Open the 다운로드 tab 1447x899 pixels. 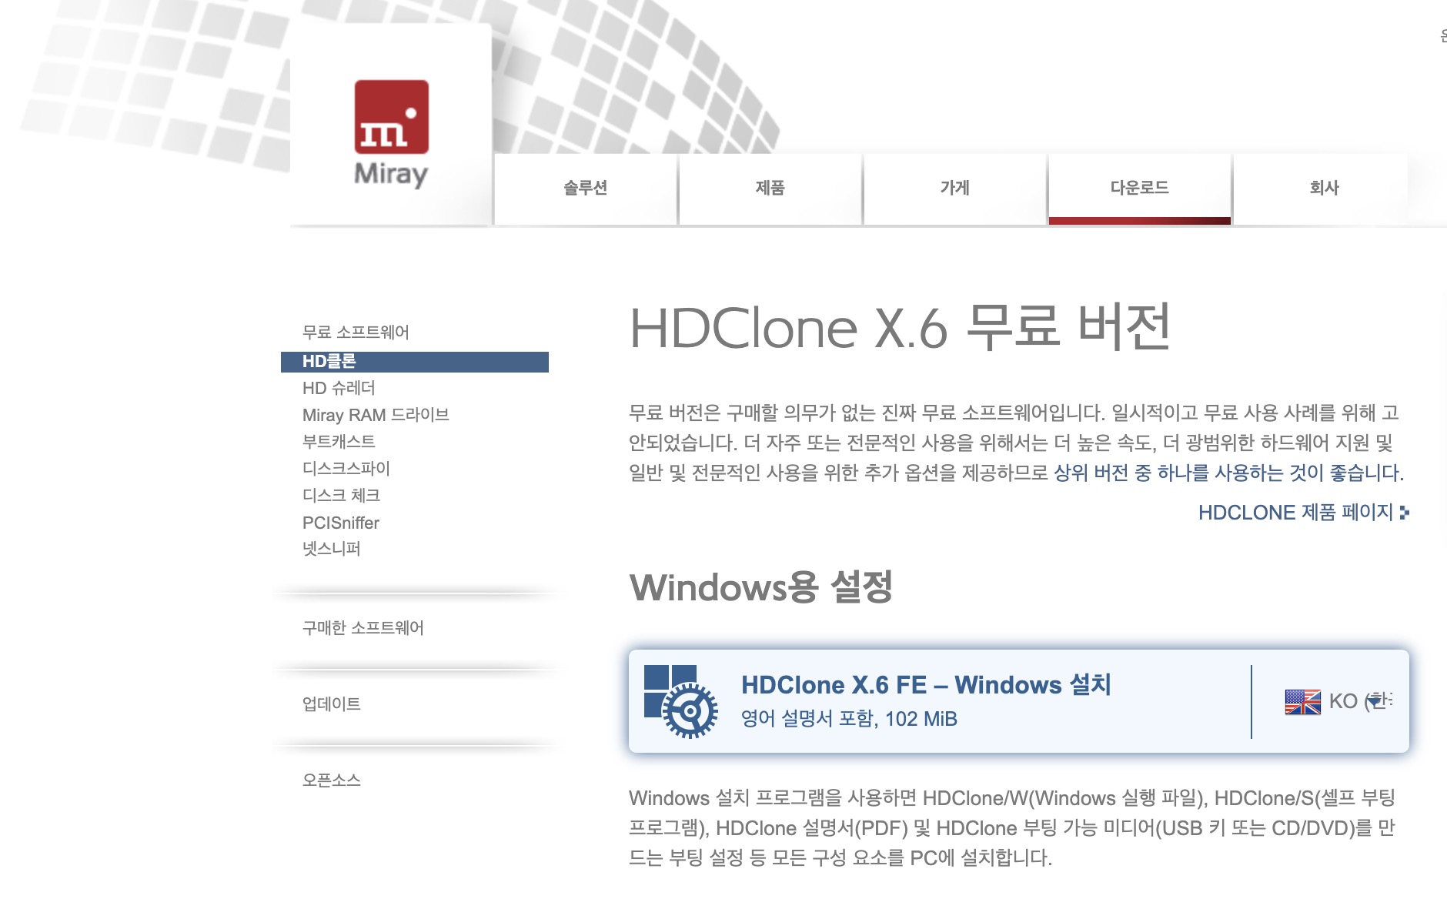(1140, 187)
